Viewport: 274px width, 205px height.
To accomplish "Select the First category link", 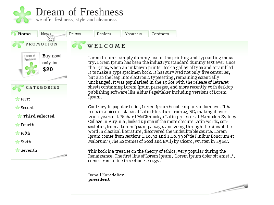I will (25, 99).
